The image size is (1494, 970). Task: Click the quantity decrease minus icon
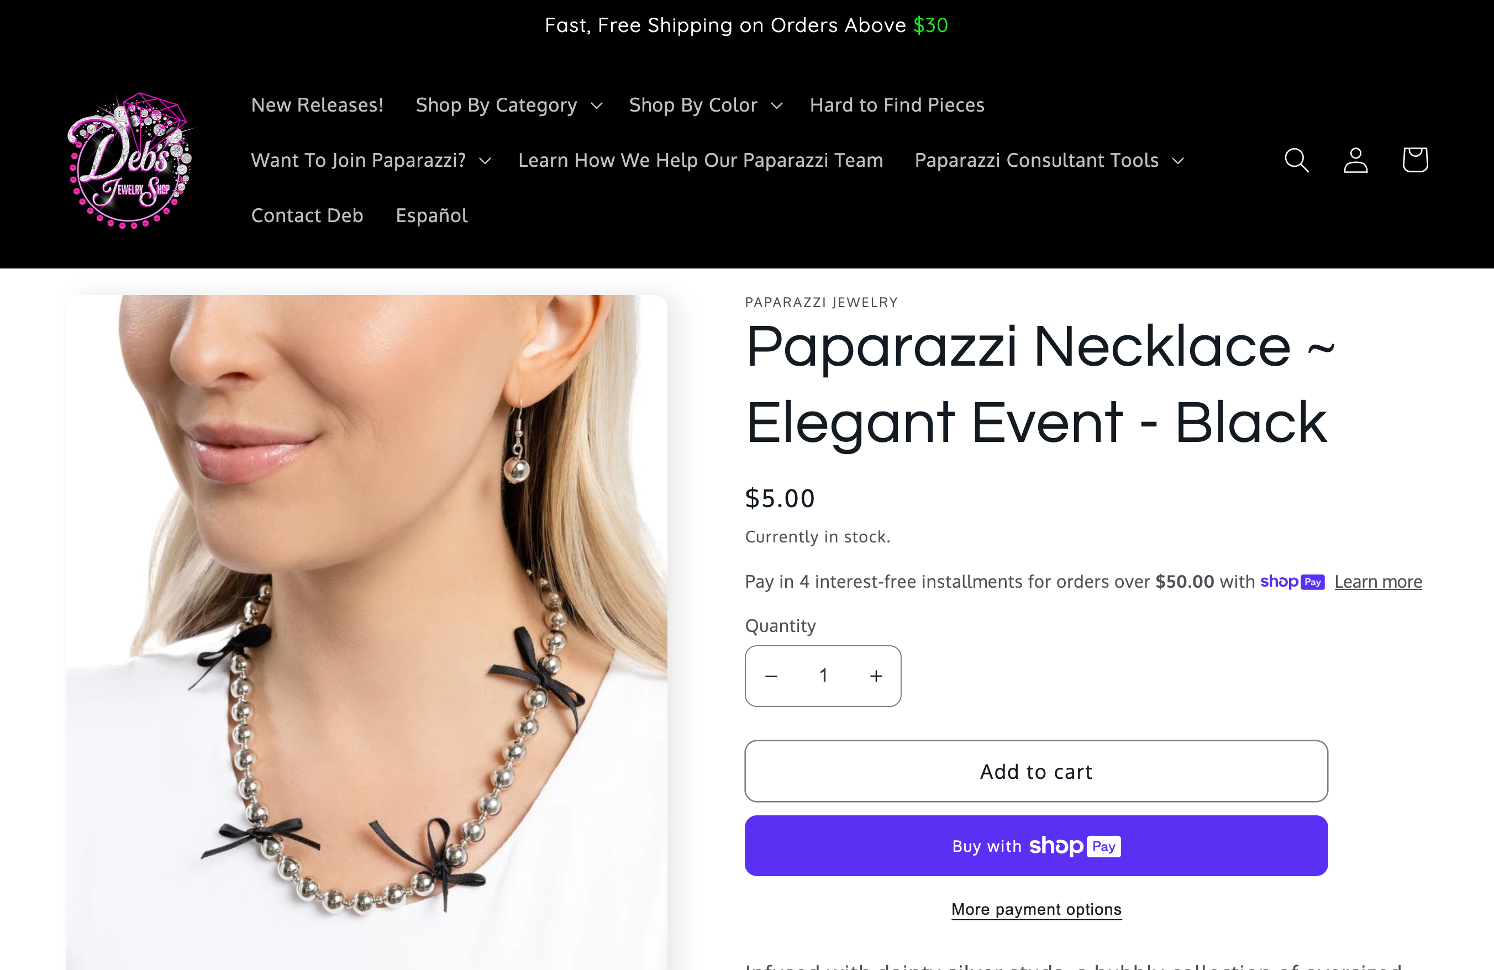click(771, 676)
